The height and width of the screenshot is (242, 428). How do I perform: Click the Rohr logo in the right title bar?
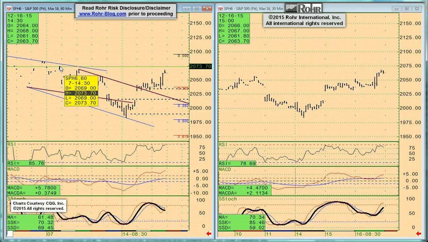[303, 8]
